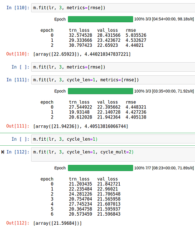Click the Out[110] array result text
The height and width of the screenshot is (227, 195).
coord(82,54)
